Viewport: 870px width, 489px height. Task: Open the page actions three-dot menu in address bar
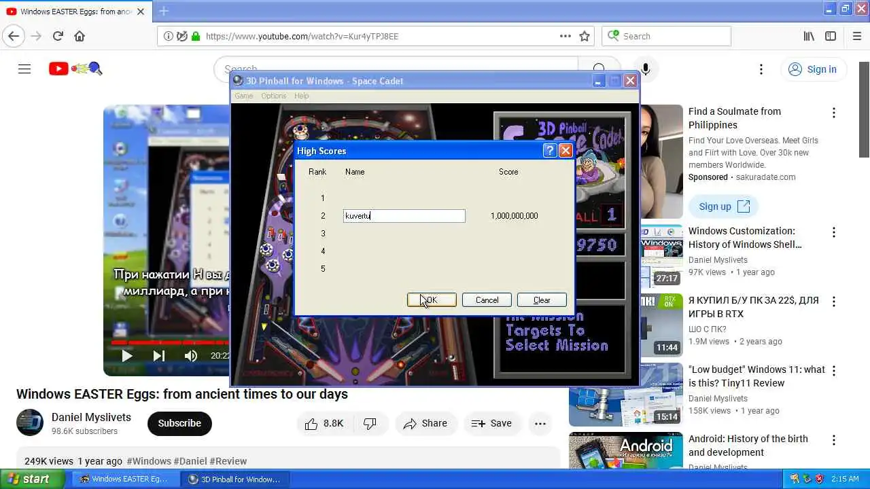565,36
